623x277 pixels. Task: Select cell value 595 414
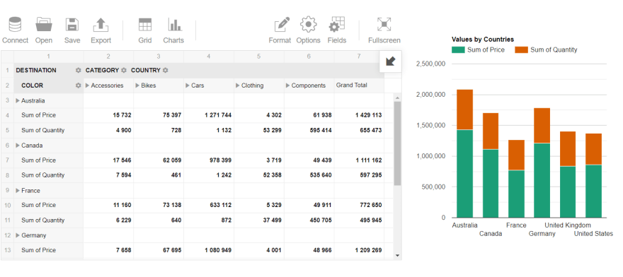click(309, 131)
